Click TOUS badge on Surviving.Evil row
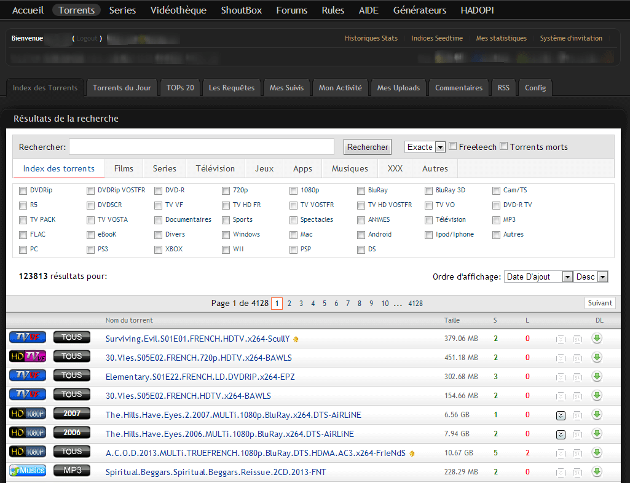 point(72,337)
